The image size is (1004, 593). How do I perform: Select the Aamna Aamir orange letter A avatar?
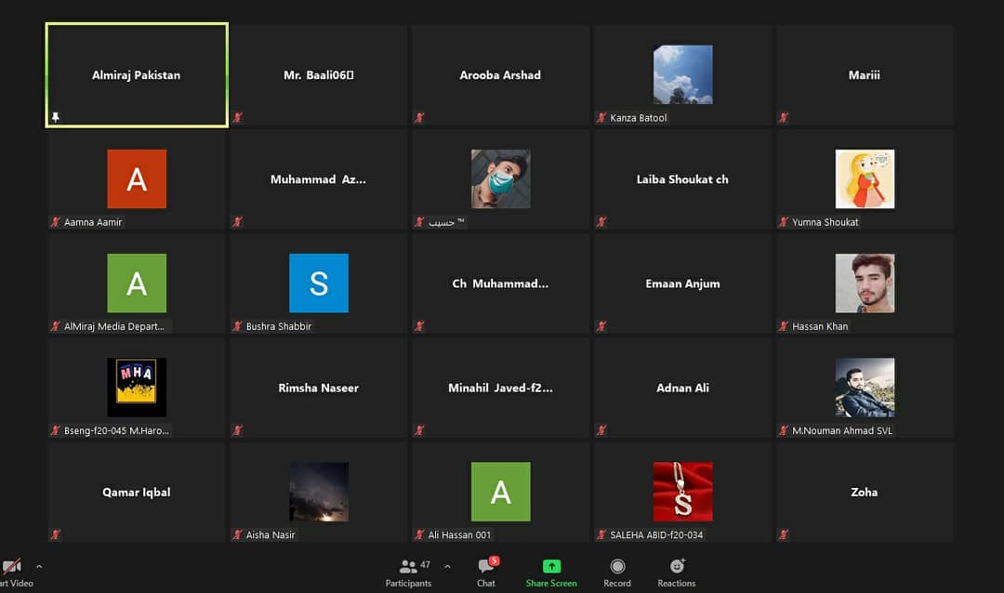[137, 178]
